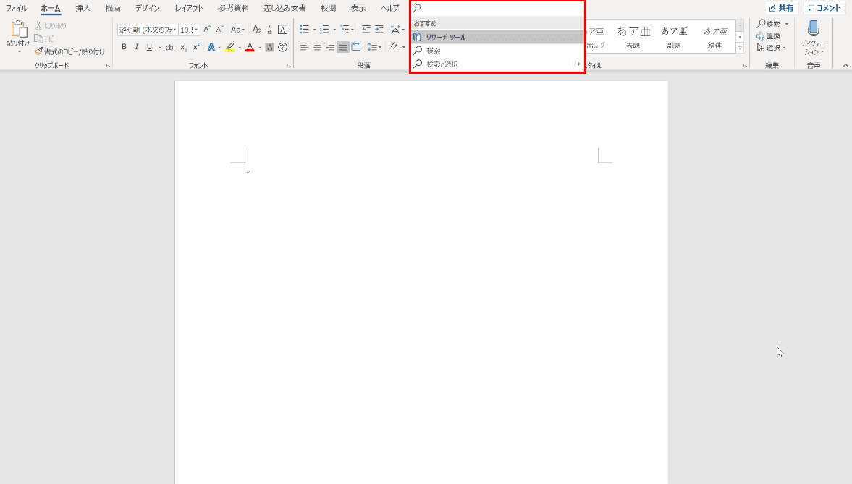The height and width of the screenshot is (484, 852).
Task: Click the line spacing icon
Action: [372, 47]
